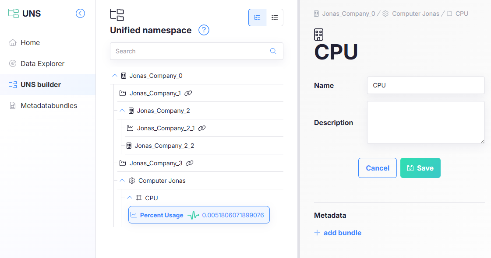Switch to tree view mode
This screenshot has height=258, width=491.
click(x=257, y=17)
